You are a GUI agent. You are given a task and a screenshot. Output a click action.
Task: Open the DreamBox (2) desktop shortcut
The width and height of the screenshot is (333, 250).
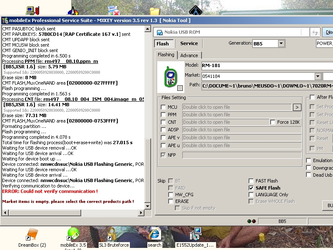pos(32,237)
